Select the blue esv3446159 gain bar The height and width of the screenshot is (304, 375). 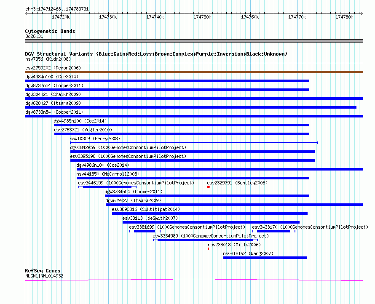point(107,187)
